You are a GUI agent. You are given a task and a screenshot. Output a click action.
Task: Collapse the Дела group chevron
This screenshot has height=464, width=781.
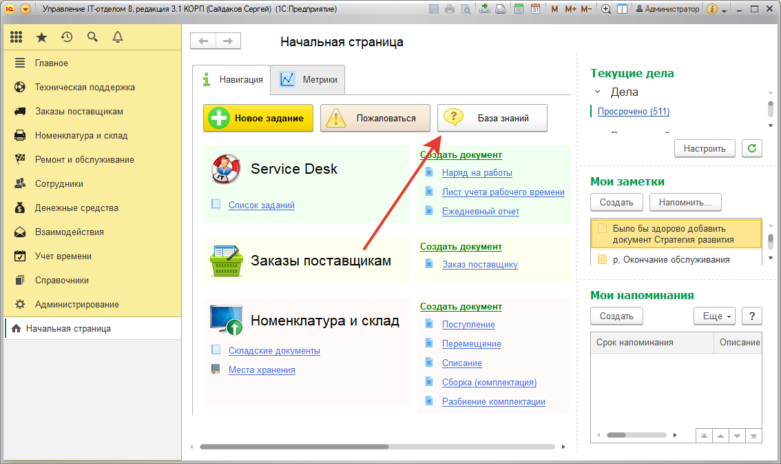(x=598, y=92)
